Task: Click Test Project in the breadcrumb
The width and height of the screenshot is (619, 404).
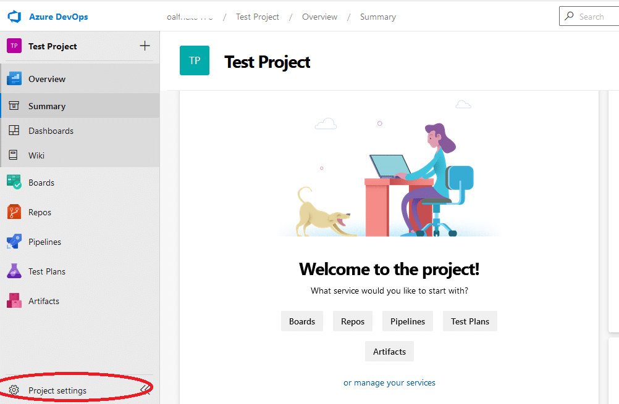Action: click(258, 17)
